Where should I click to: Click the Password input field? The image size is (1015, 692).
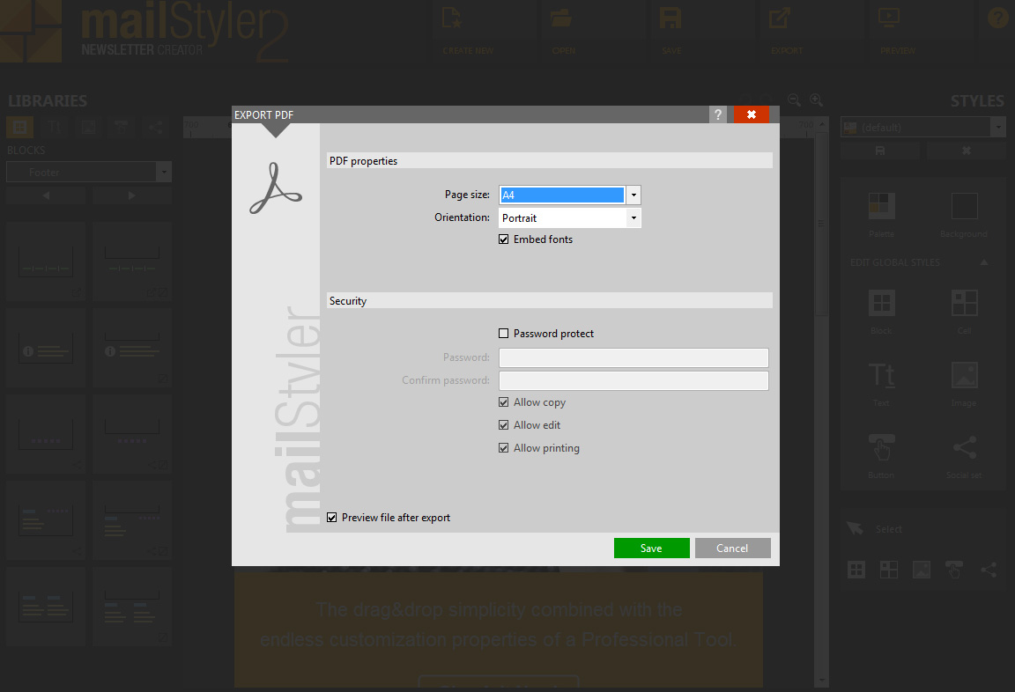pos(633,357)
